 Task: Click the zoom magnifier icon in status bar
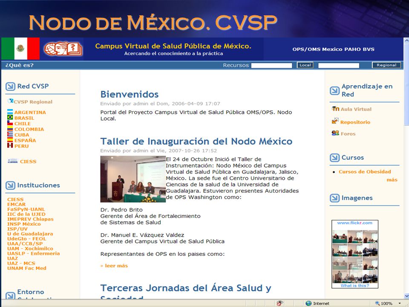(377, 303)
